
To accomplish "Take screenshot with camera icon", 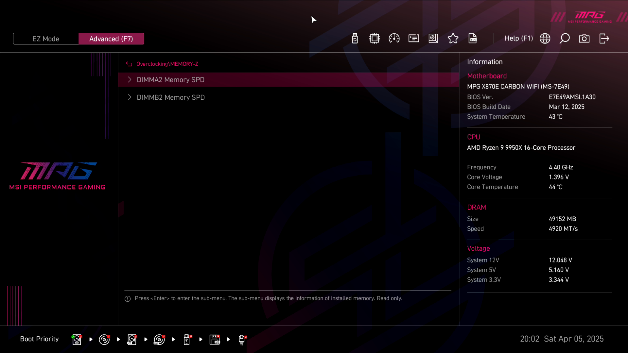I will click(x=584, y=39).
